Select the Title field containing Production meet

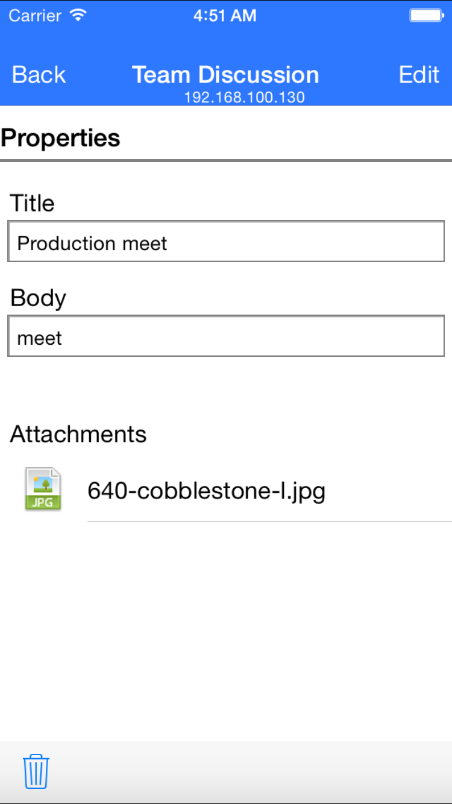226,242
